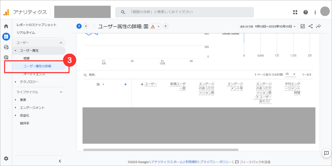The image size is (332, 166).
Task: Add secondary dimension plus in table
Action: point(125,84)
